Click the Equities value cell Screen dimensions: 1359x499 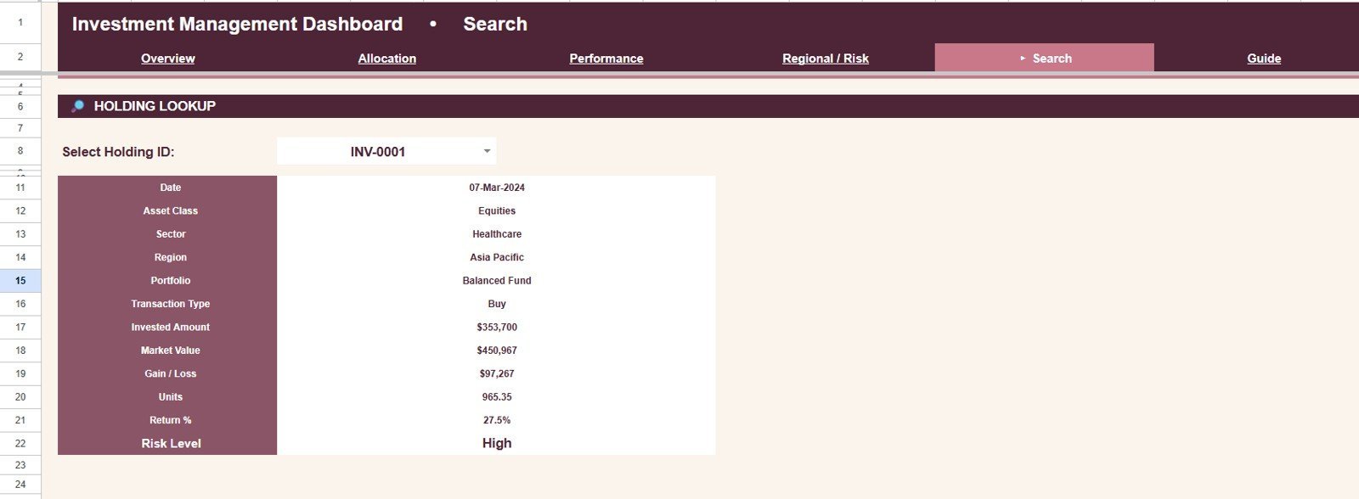[x=496, y=210]
